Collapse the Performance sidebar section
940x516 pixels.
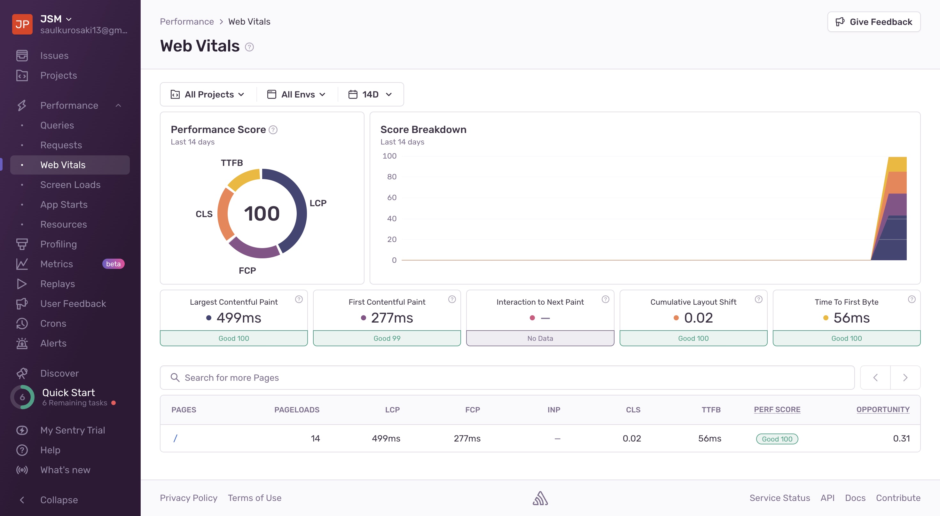coord(118,106)
